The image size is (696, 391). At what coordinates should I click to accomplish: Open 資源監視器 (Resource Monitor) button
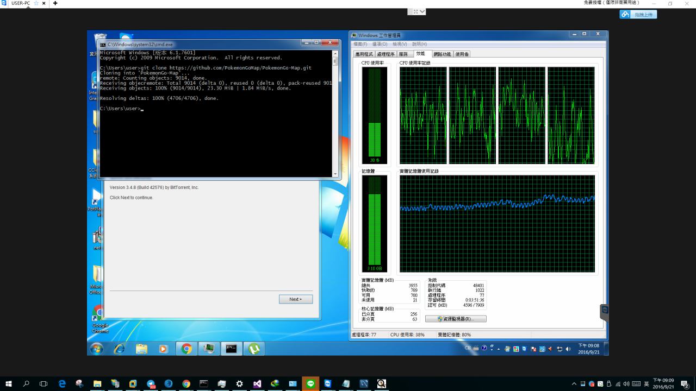coord(456,319)
